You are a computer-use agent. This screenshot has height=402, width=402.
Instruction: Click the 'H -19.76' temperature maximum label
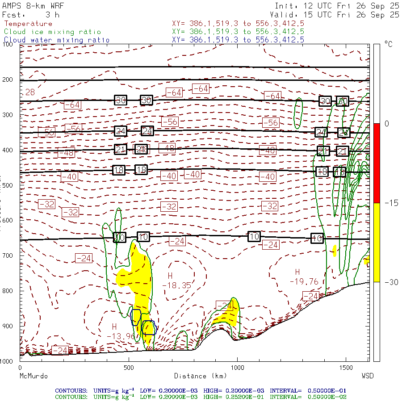[x=304, y=277]
